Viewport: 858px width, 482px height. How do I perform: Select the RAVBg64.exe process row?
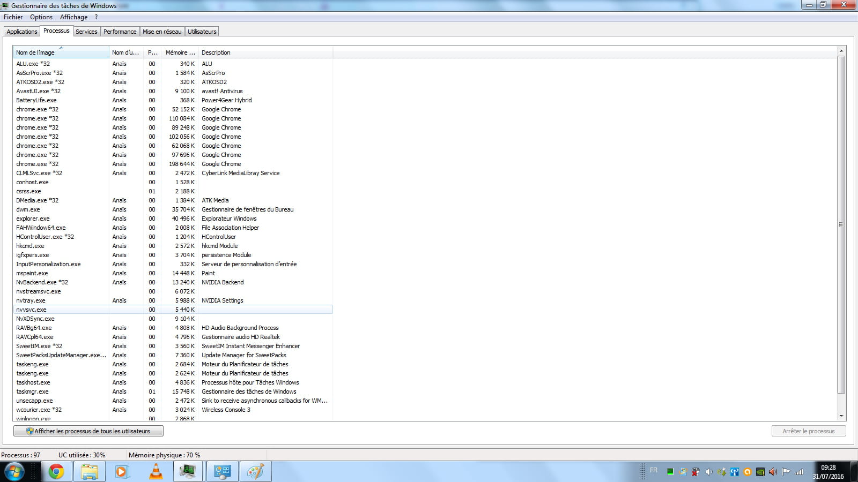[173, 328]
